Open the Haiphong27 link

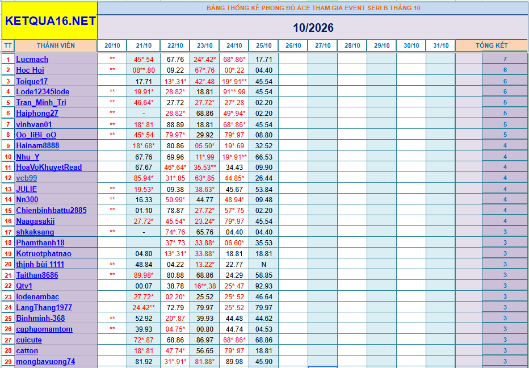(37, 114)
